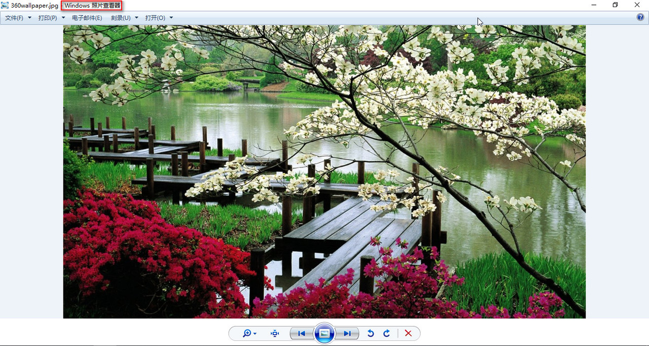This screenshot has width=649, height=346.
Task: Expand the 文件(F) dropdown arrow
Action: coord(29,18)
